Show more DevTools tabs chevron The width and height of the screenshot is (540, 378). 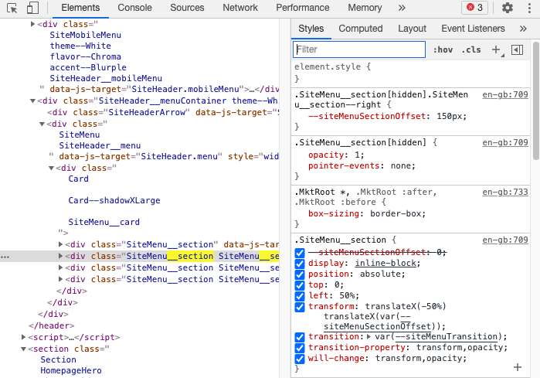(402, 8)
